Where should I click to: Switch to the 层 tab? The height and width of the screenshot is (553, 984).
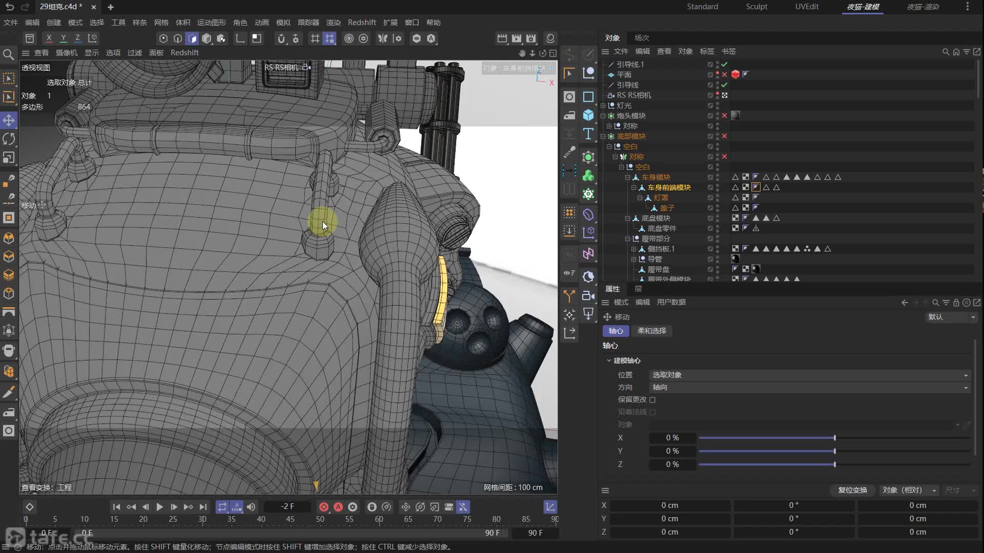pos(638,289)
